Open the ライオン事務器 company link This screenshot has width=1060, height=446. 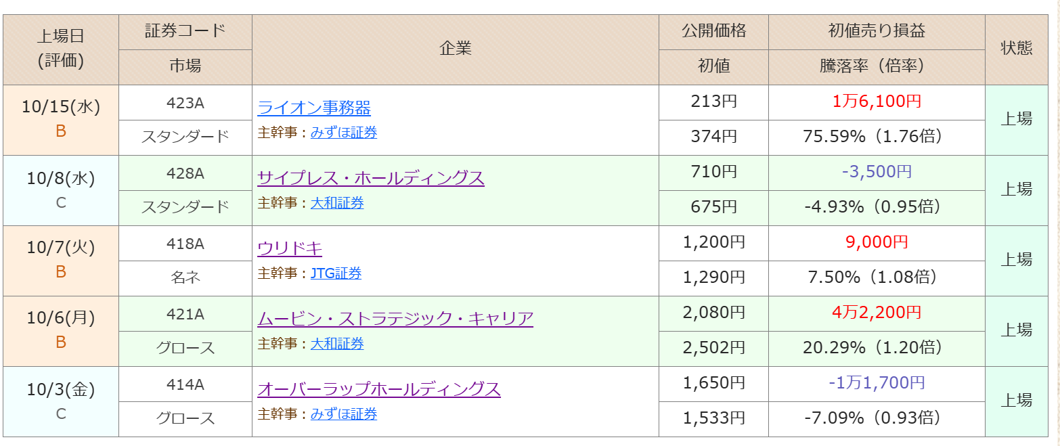click(314, 108)
